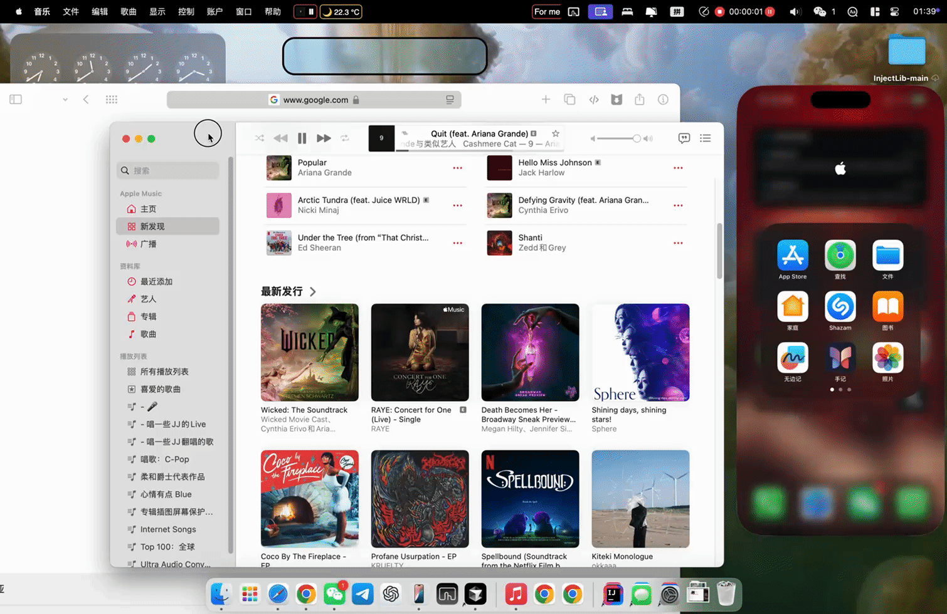
Task: Open the Internet Songs playlist
Action: click(168, 529)
